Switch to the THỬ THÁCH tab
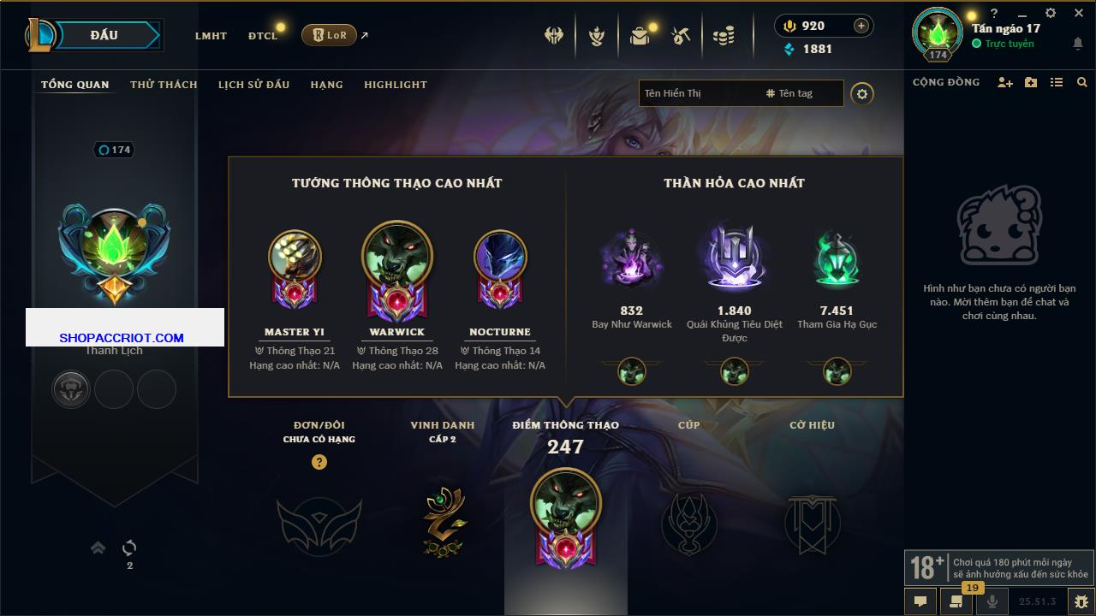Viewport: 1096px width, 616px height. (x=164, y=85)
